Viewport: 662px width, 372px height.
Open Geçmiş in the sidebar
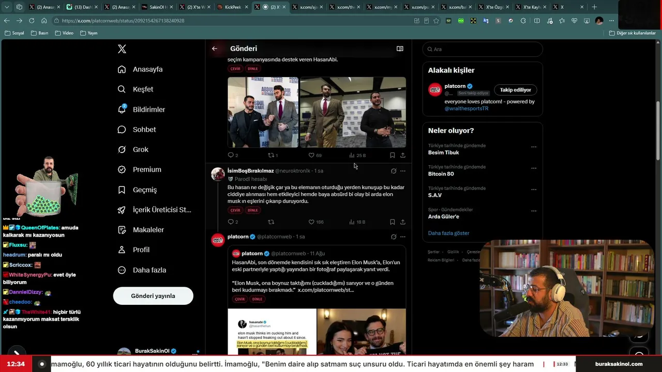[x=138, y=190]
